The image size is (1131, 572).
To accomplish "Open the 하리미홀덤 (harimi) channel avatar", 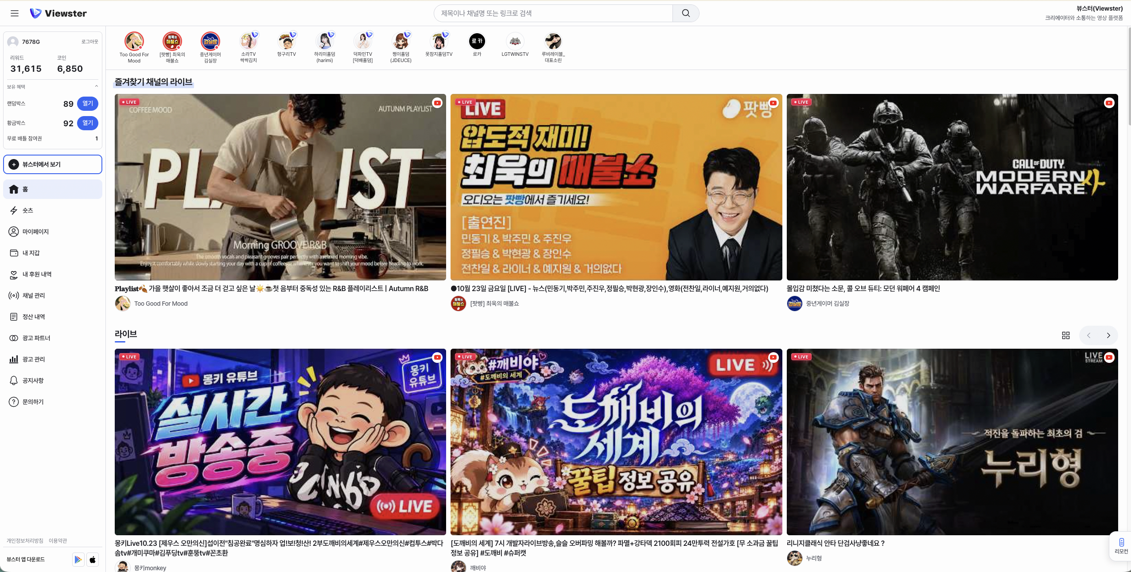I will (x=324, y=41).
